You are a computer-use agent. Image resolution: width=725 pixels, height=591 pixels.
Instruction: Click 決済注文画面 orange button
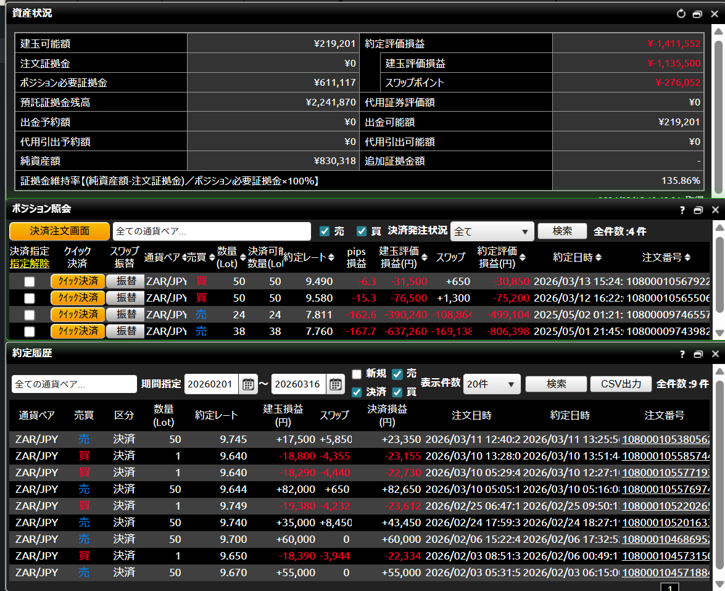59,231
